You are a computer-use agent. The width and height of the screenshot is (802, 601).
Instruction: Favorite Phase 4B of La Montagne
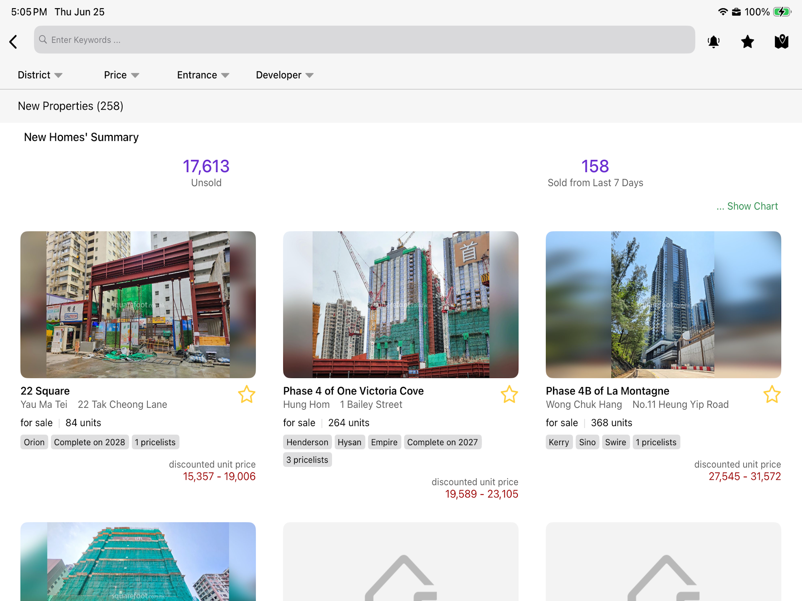click(x=772, y=394)
